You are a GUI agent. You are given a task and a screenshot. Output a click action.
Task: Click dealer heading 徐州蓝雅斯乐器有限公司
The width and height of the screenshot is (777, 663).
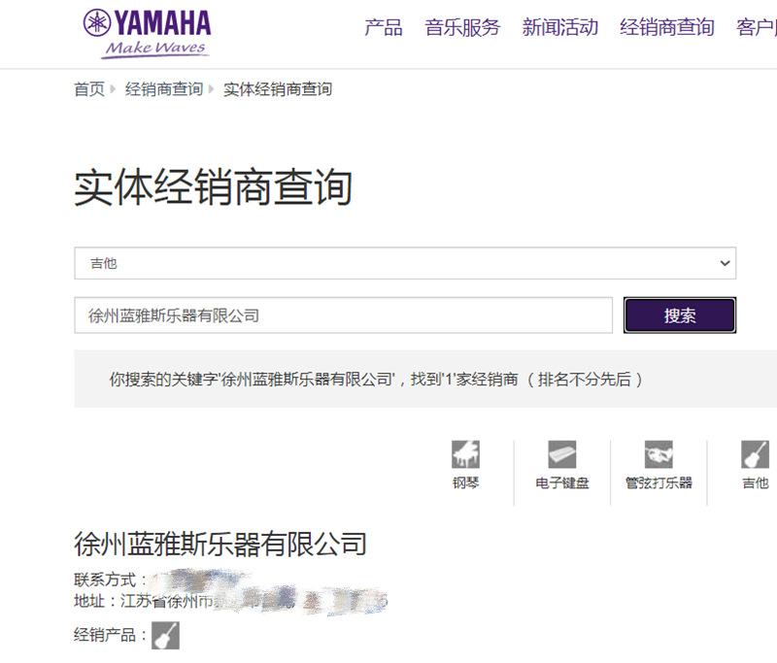[x=220, y=544]
